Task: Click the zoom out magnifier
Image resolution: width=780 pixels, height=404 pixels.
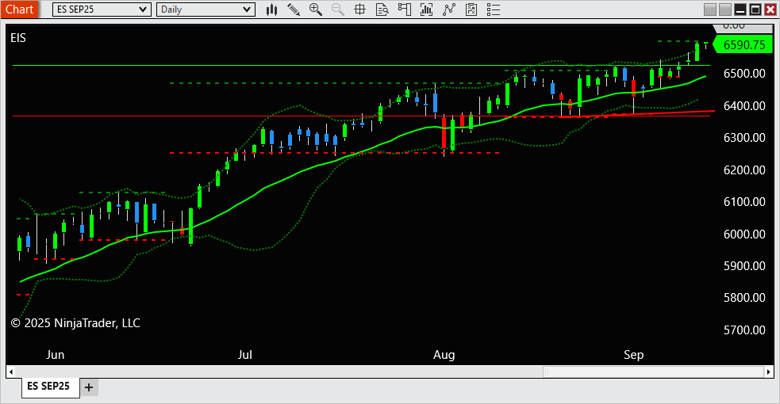Action: click(x=338, y=10)
